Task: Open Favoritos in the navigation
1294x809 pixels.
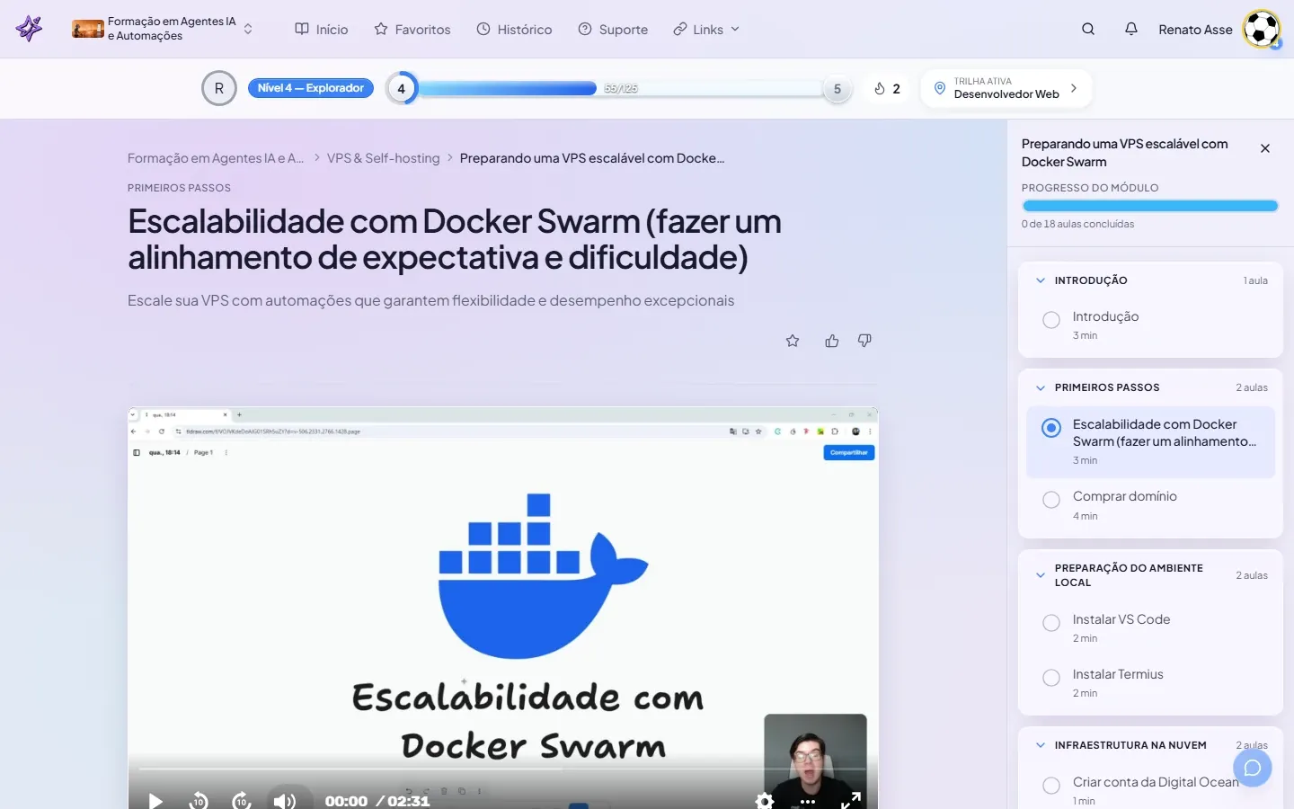Action: 412,29
